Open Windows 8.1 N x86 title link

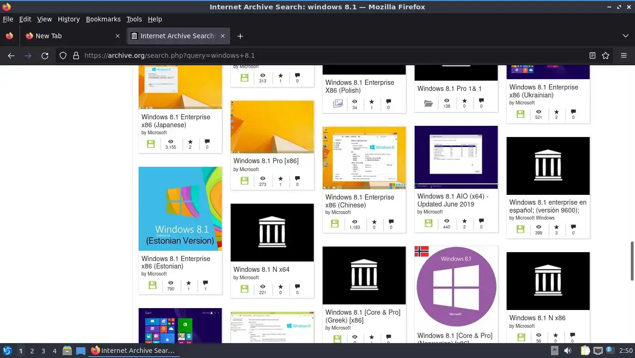[537, 318]
